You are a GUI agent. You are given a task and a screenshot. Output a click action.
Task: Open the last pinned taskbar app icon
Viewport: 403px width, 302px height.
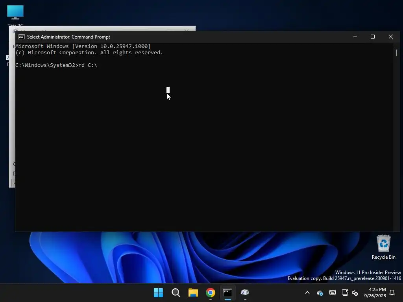pos(245,293)
